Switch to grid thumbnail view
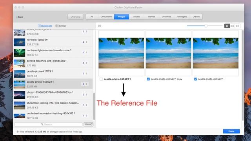Image resolution: width=251 pixels, height=141 pixels. (227, 26)
